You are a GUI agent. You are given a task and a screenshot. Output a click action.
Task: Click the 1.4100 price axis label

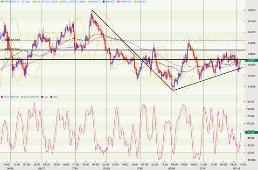pyautogui.click(x=251, y=32)
